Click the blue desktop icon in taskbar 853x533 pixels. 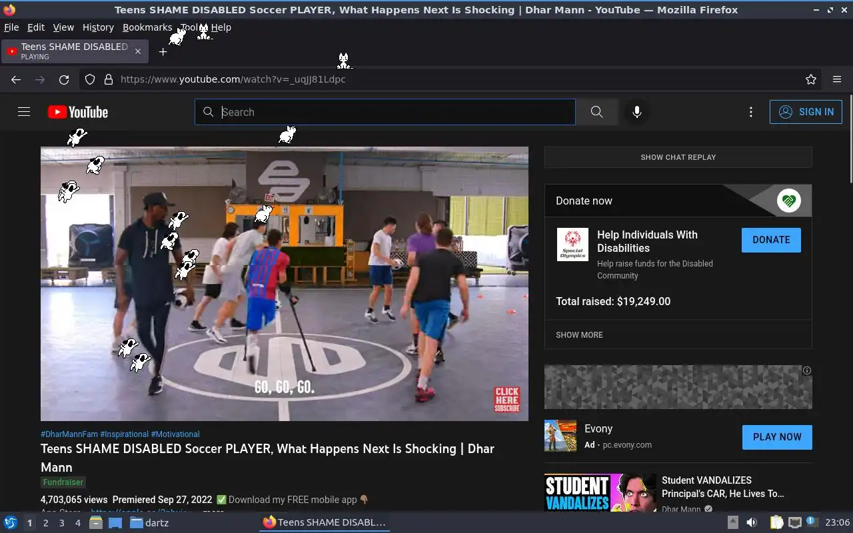coord(115,522)
